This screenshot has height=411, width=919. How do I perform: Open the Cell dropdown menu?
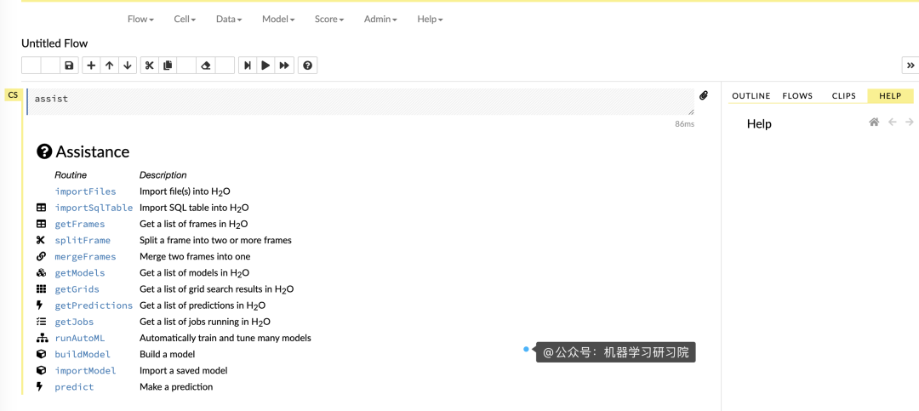(186, 19)
